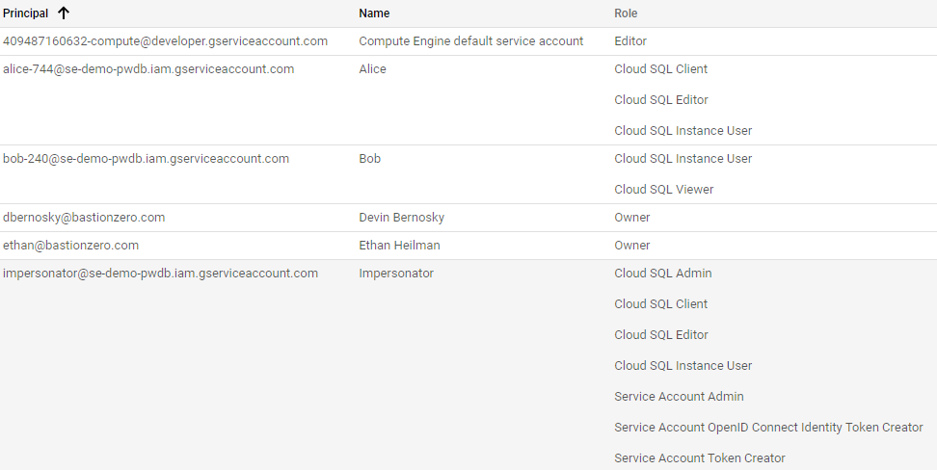The image size is (937, 470).
Task: Click Alice's Cloud SQL Client role
Action: [660, 69]
